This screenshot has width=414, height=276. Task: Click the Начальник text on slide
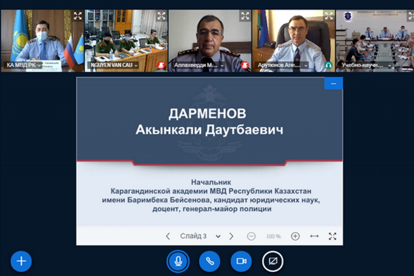point(211,182)
